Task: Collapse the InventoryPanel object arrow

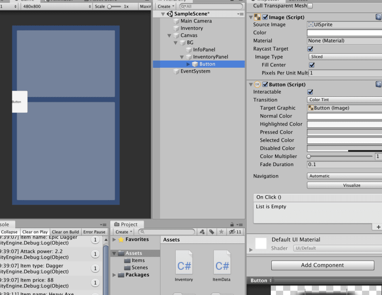Action: pyautogui.click(x=182, y=57)
